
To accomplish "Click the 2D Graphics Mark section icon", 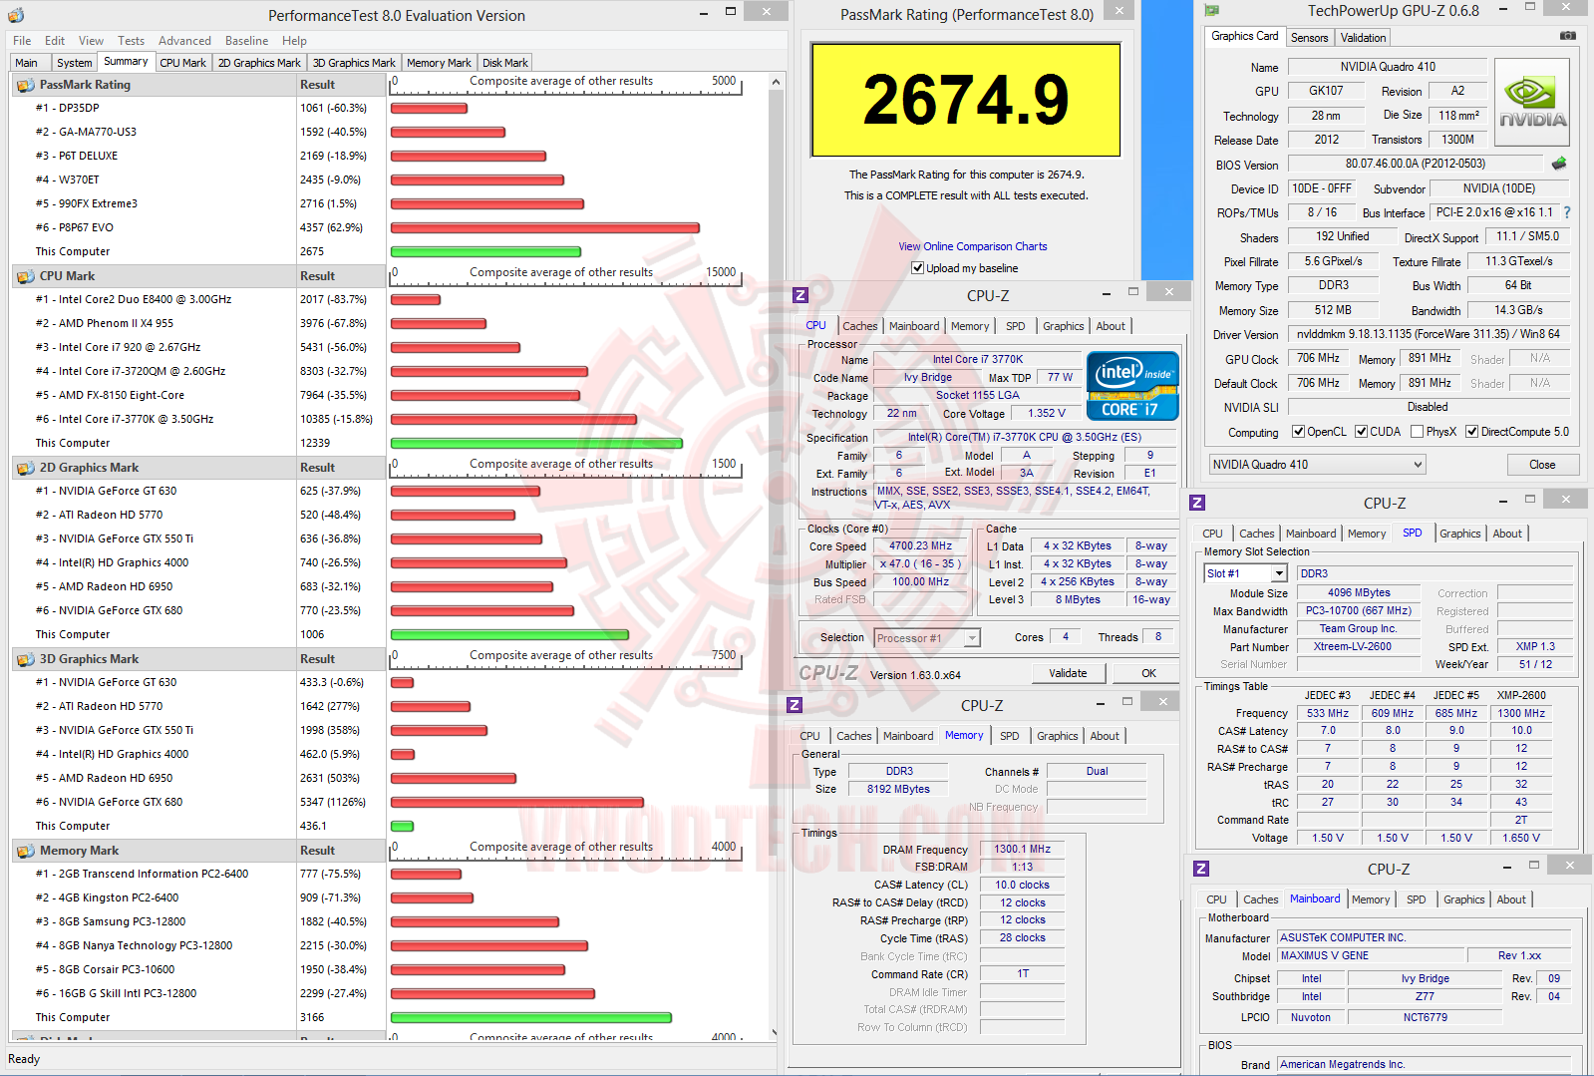I will pos(26,468).
